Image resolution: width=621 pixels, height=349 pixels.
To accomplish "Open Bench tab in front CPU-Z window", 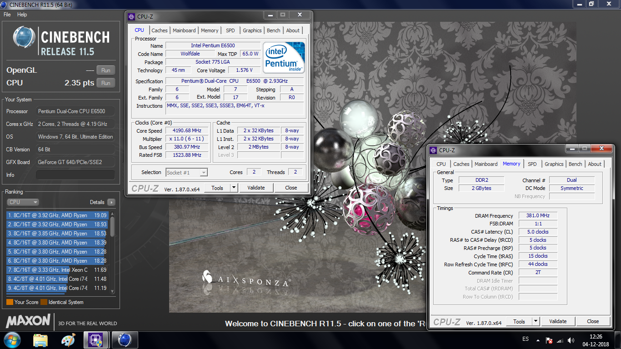I will pos(274,30).
